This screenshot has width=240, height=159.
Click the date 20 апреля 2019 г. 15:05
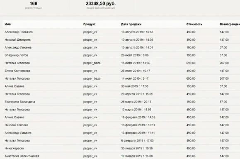tap(137, 94)
